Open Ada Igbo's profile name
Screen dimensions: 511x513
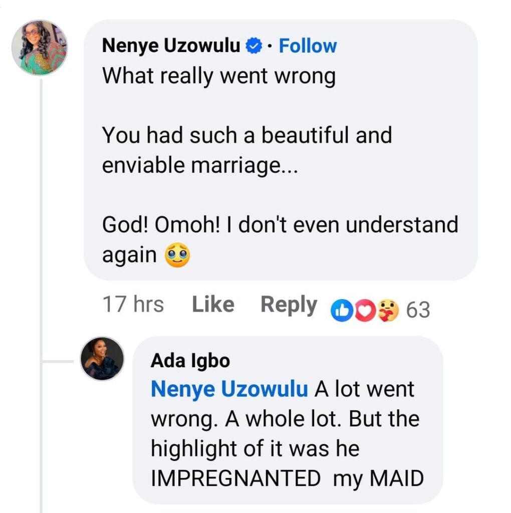click(x=190, y=361)
